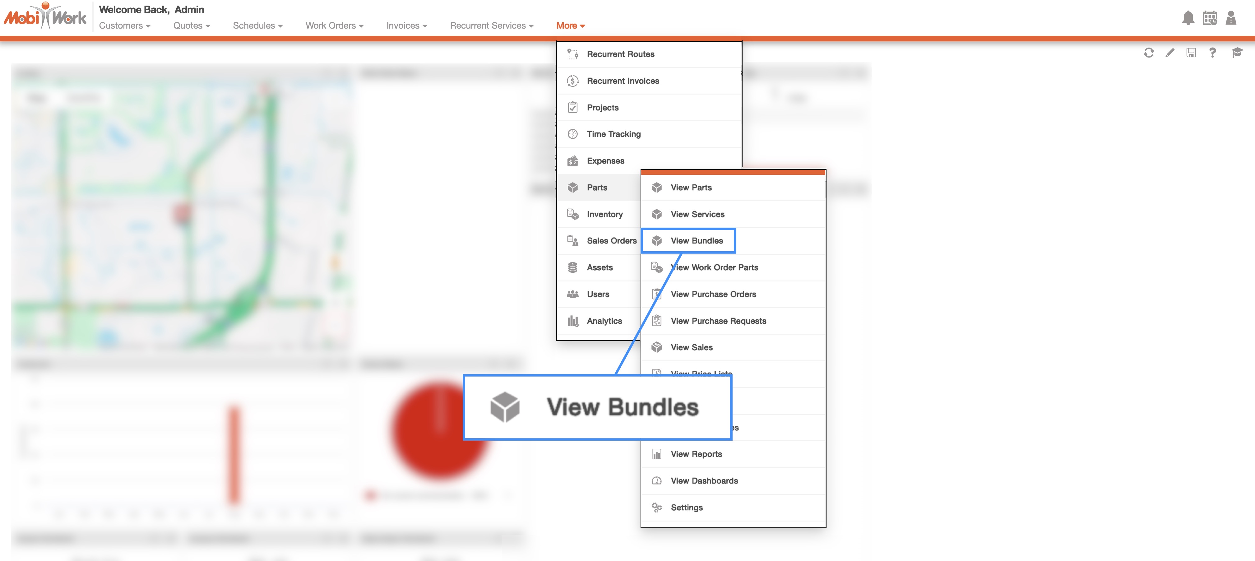1255x561 pixels.
Task: Expand the Customers dropdown menu
Action: [125, 25]
